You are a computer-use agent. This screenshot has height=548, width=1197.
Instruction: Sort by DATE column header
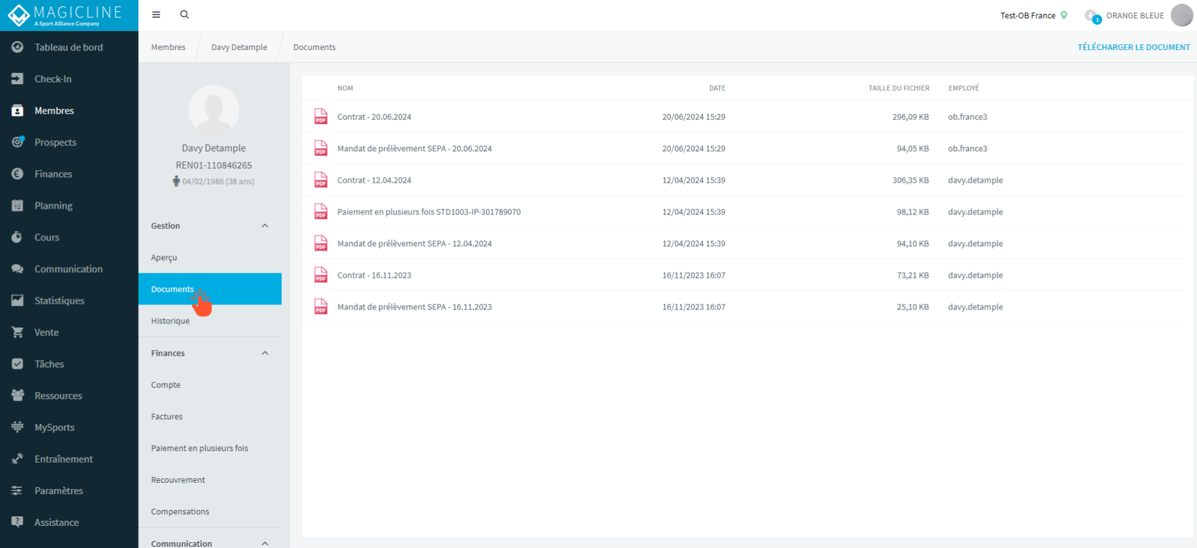point(718,88)
